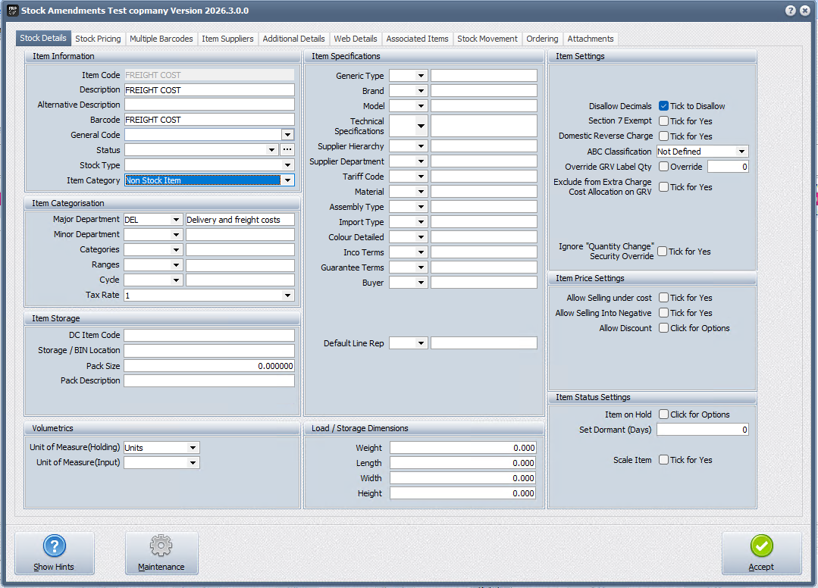Image resolution: width=818 pixels, height=588 pixels.
Task: Open the Item Suppliers tab
Action: coord(227,39)
